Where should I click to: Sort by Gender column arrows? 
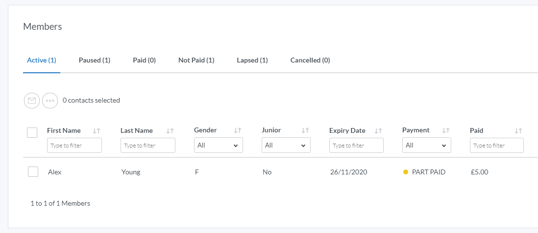[x=238, y=131]
